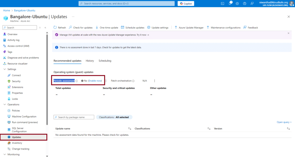This screenshot has width=295, height=157.
Task: Open the Open query link
Action: pyautogui.click(x=284, y=122)
